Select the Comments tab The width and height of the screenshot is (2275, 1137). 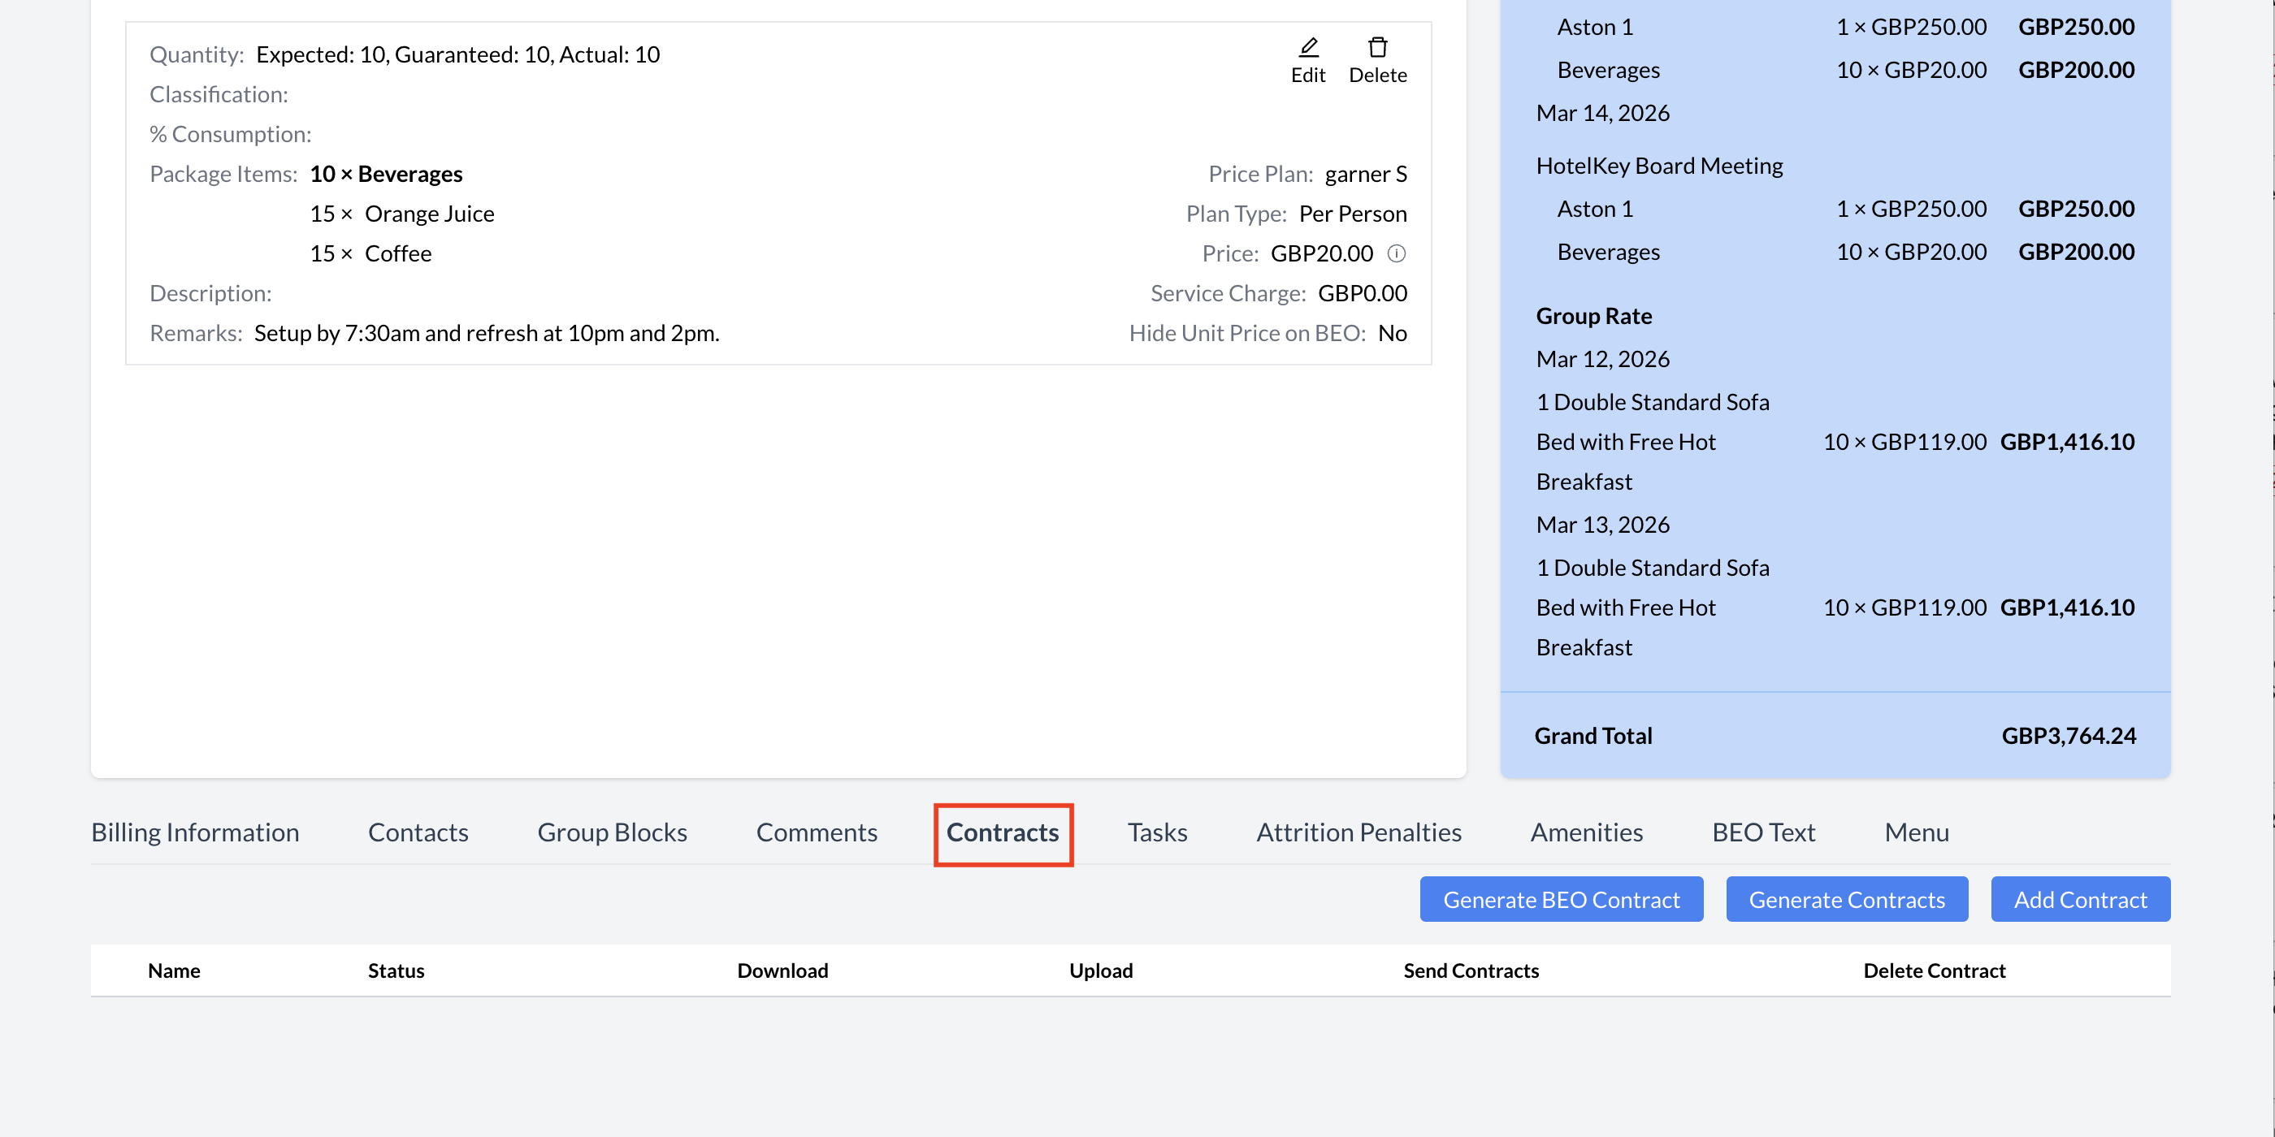pos(816,832)
